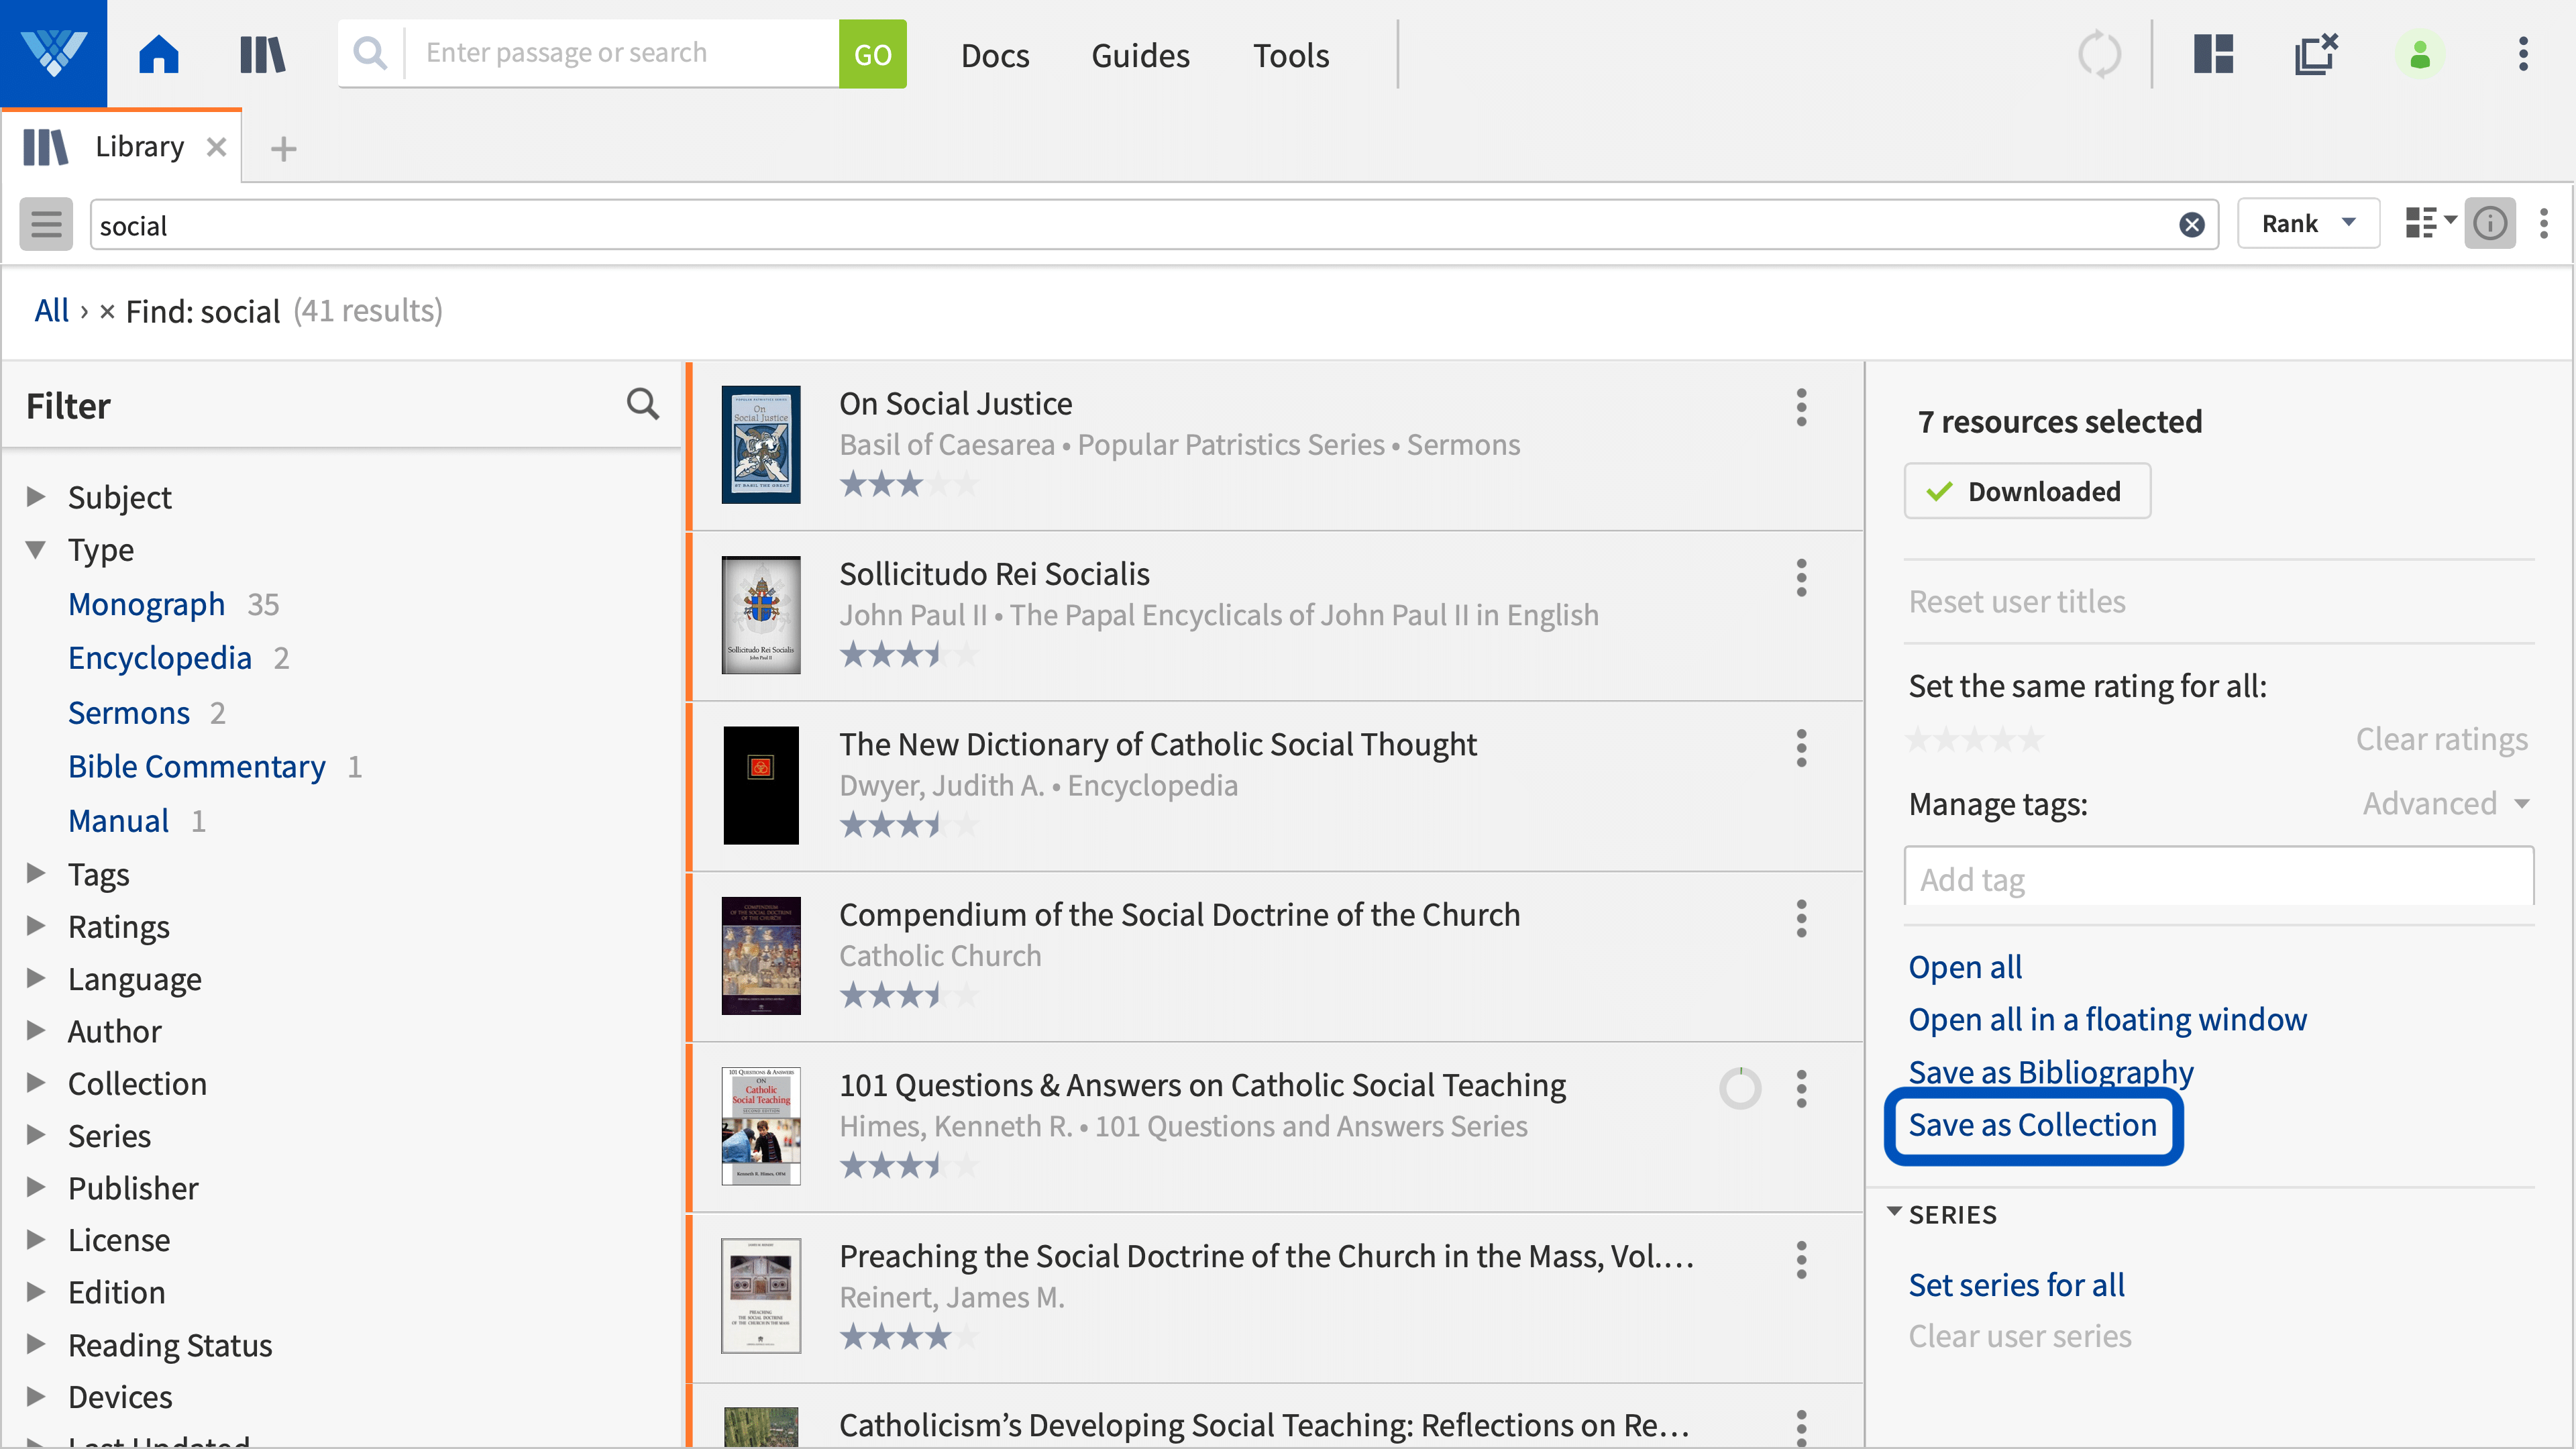Open options for New Dictionary of Catholic Social Thought

click(x=1801, y=748)
